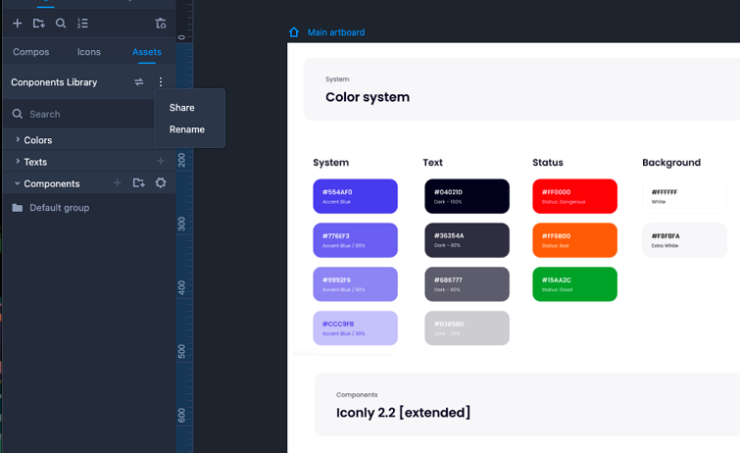Expand the Texts section
The image size is (740, 453).
(18, 162)
